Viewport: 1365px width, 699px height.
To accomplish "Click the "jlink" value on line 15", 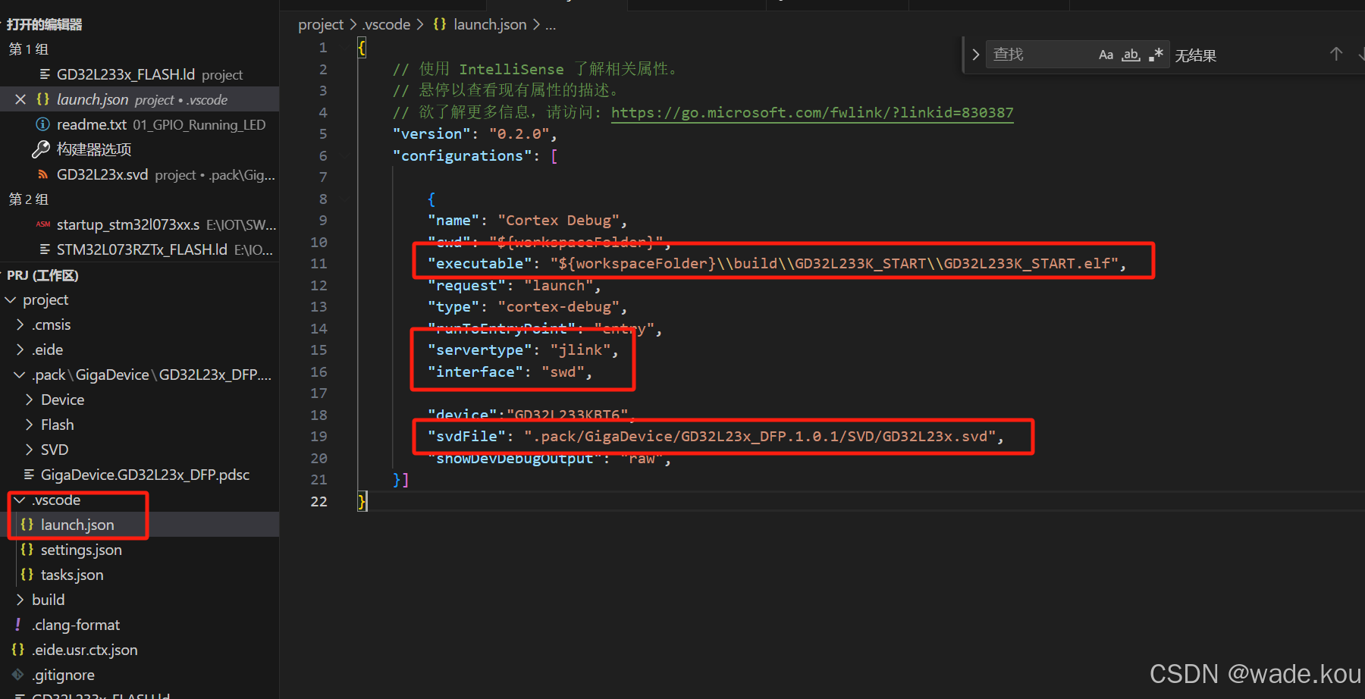I will [x=580, y=350].
